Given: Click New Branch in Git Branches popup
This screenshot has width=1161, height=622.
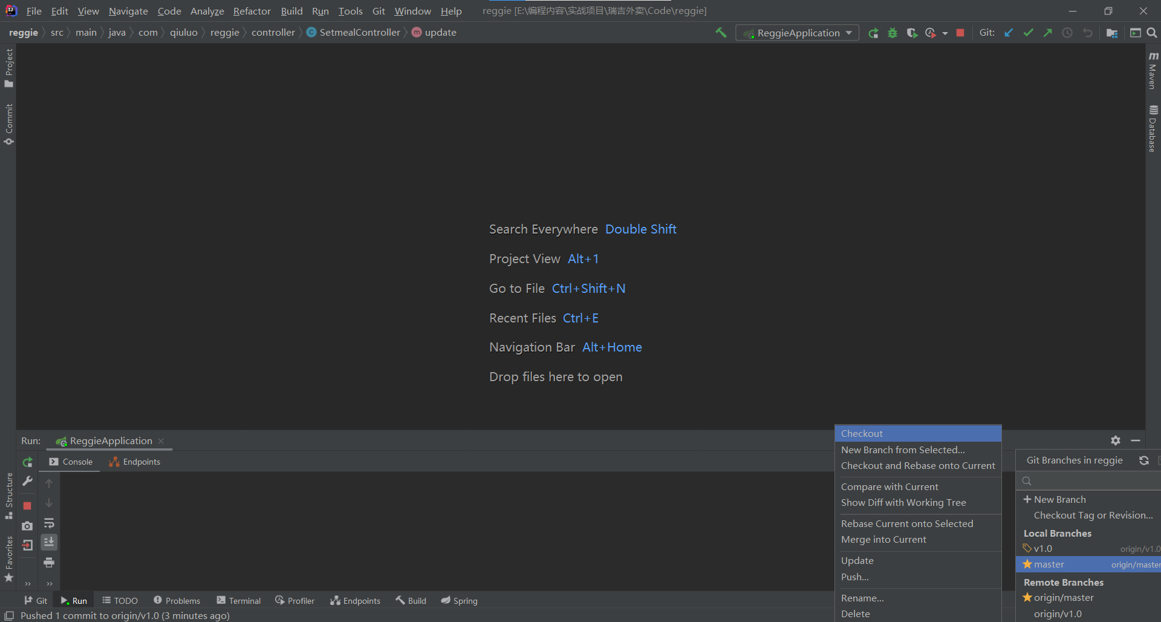Looking at the screenshot, I should pyautogui.click(x=1088, y=499).
